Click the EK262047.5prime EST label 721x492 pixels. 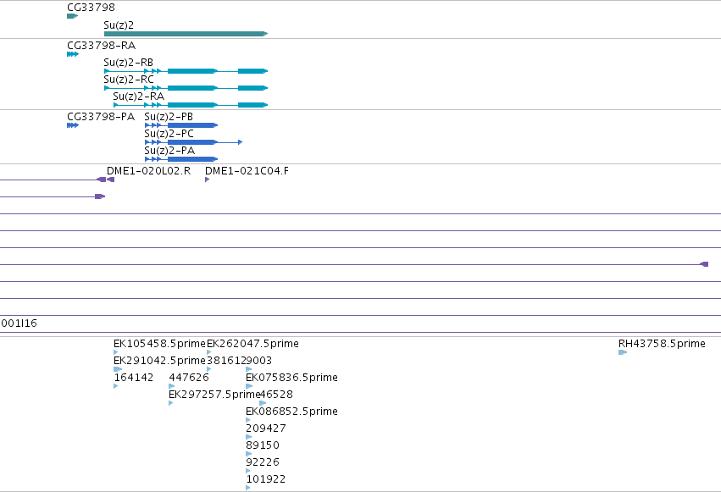pos(253,344)
